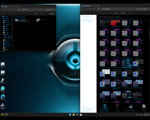Click Up arrow in This PC window
Image resolution: width=150 pixels, height=120 pixels.
pyautogui.click(x=10, y=10)
